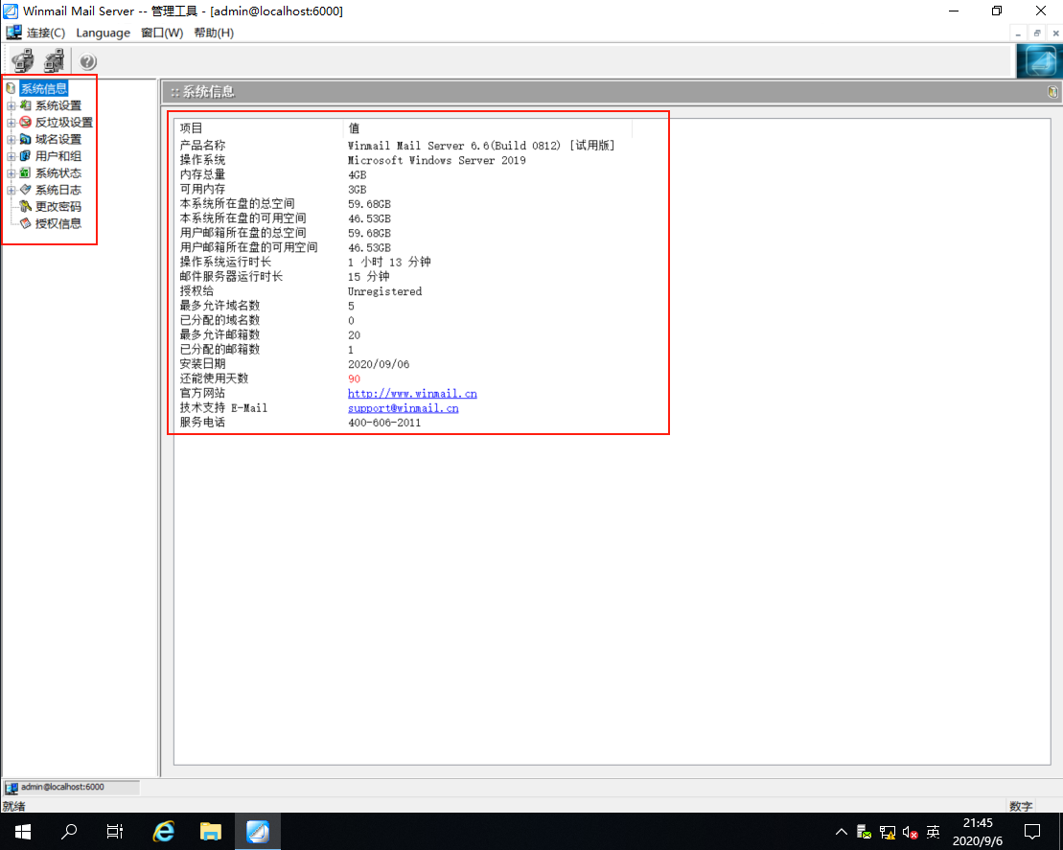The width and height of the screenshot is (1063, 850).
Task: Click the connect server toolbar icon
Action: [23, 61]
